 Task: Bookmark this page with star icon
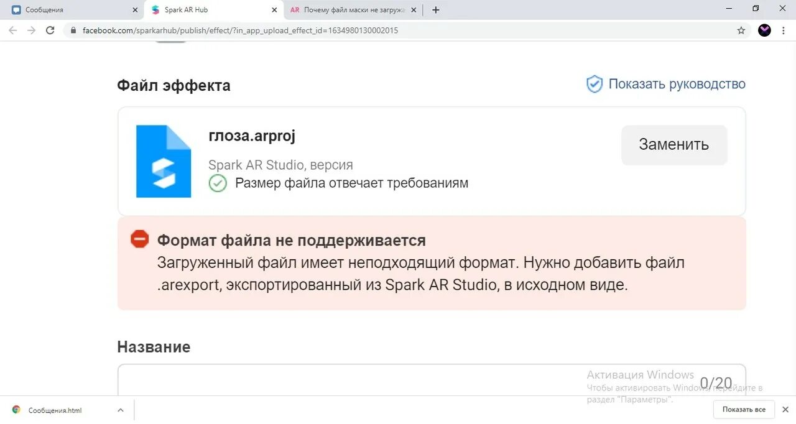pyautogui.click(x=741, y=30)
